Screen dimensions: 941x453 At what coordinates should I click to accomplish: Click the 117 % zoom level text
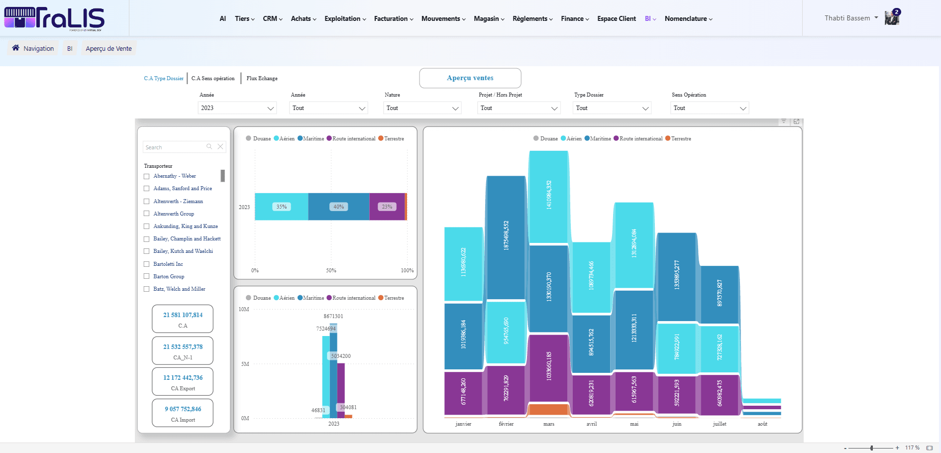point(912,448)
